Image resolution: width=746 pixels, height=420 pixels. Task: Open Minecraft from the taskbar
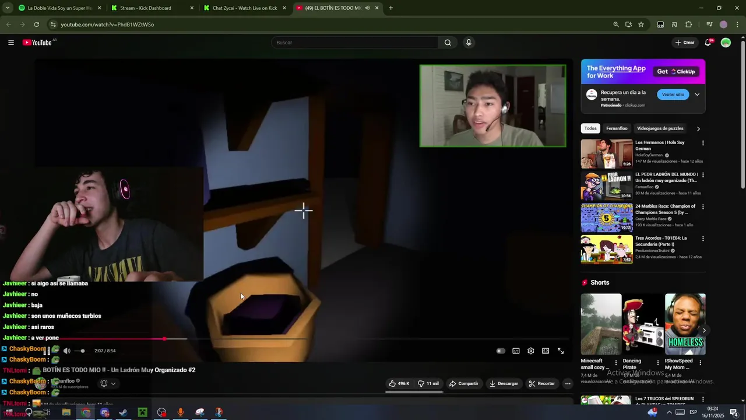142,412
